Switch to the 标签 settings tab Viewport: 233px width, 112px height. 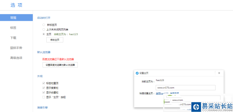(x=13, y=28)
